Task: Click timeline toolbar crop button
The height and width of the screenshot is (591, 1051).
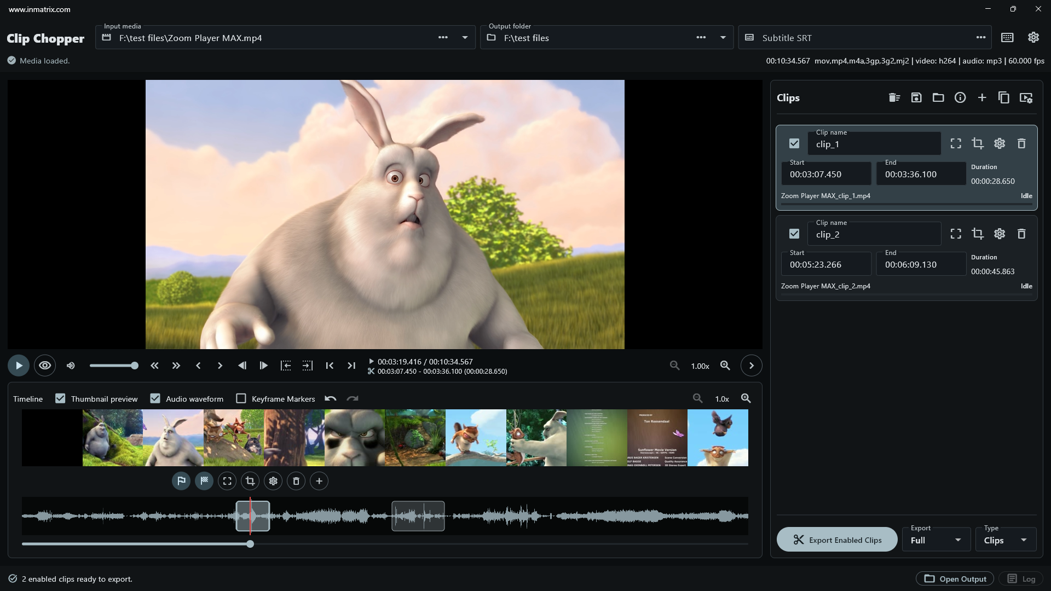Action: 250,481
